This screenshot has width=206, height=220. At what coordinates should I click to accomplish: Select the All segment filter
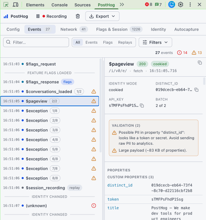pyautogui.click(x=78, y=42)
